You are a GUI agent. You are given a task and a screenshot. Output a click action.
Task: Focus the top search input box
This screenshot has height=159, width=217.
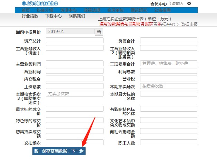point(178,3)
